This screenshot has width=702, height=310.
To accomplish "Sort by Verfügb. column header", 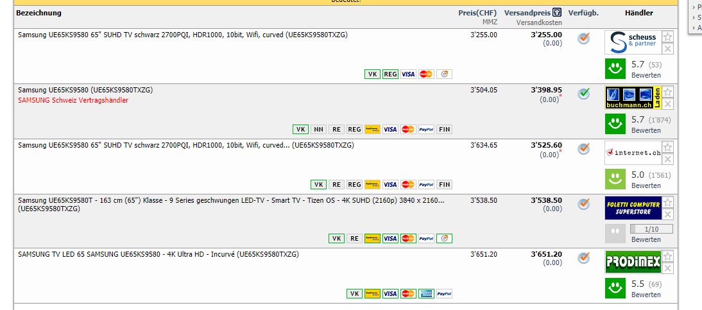I will pyautogui.click(x=583, y=13).
